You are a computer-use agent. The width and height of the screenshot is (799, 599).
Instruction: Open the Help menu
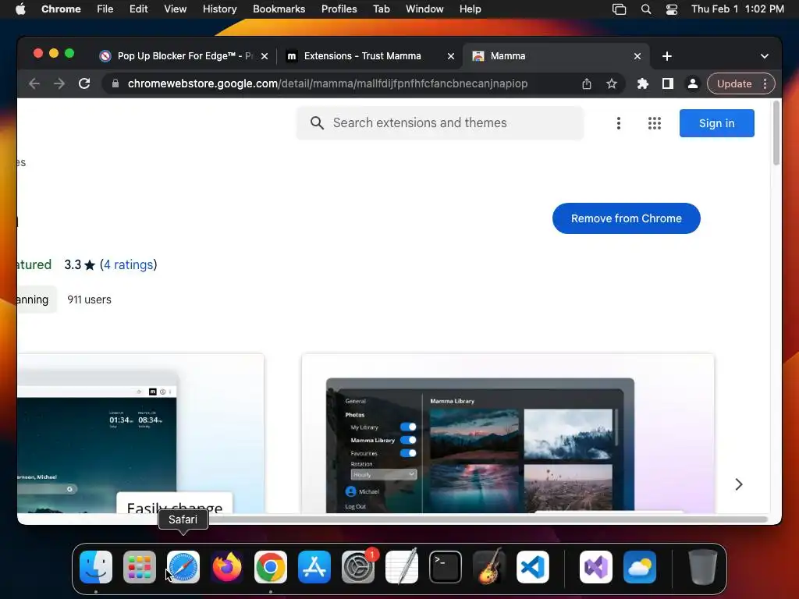coord(470,9)
